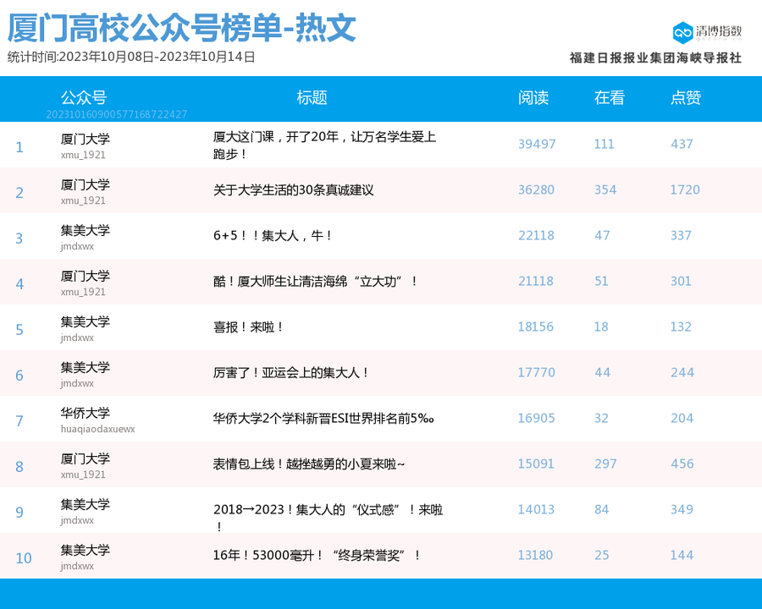Open article 16年！53000毫升！终身荣誉奖

(317, 555)
